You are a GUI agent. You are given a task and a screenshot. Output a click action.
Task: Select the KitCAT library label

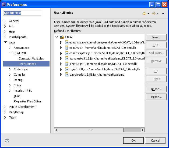coord(69,37)
